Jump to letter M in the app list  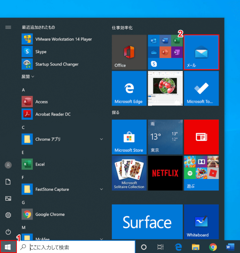(x=23, y=227)
